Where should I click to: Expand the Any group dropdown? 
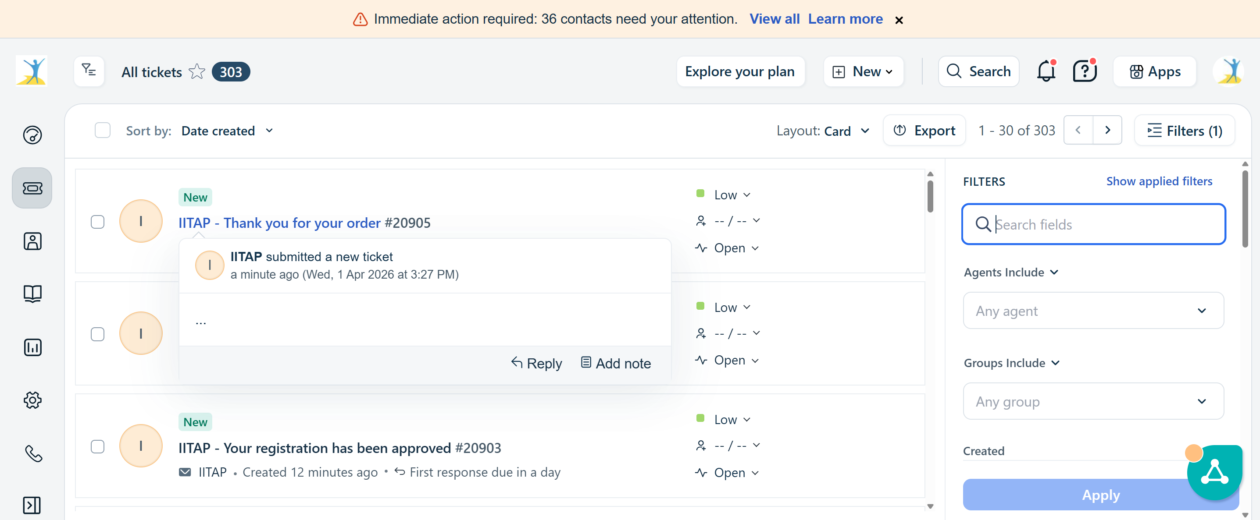(1093, 401)
